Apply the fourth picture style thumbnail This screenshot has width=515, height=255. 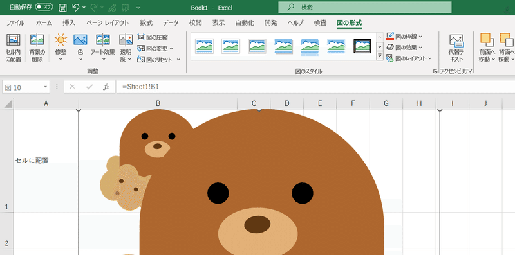(x=284, y=46)
